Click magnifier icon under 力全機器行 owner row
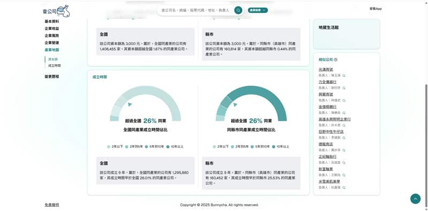 [344, 88]
